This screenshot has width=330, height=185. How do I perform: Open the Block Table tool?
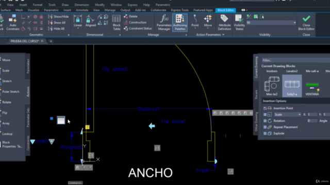117,23
